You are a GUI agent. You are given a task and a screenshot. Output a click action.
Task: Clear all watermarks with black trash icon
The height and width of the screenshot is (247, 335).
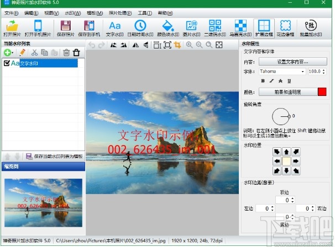(x=76, y=52)
